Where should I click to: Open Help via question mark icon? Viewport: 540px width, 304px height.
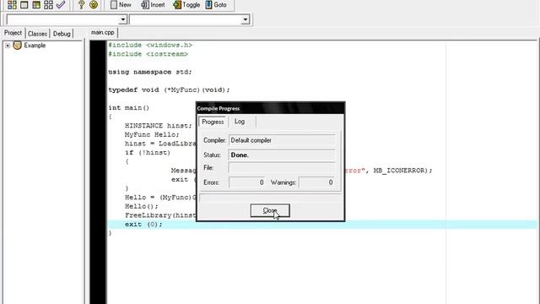81,5
